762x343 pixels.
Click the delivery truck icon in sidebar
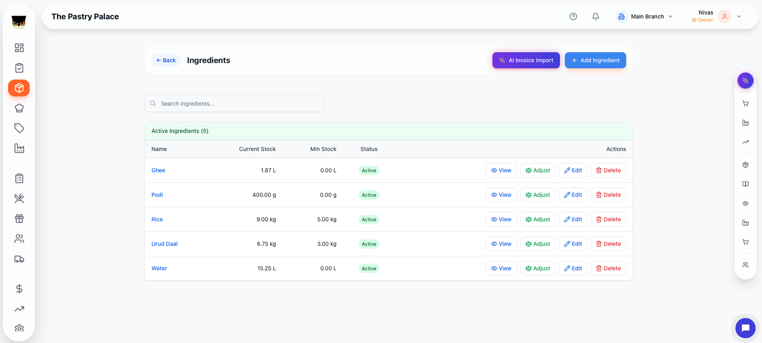coord(19,259)
